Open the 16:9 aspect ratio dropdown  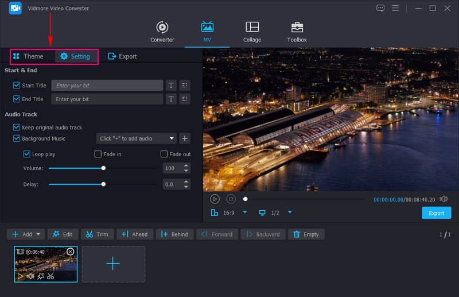point(244,213)
